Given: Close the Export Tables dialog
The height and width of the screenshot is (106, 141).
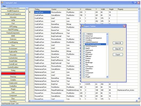Looking at the screenshot, I should click(124, 26).
